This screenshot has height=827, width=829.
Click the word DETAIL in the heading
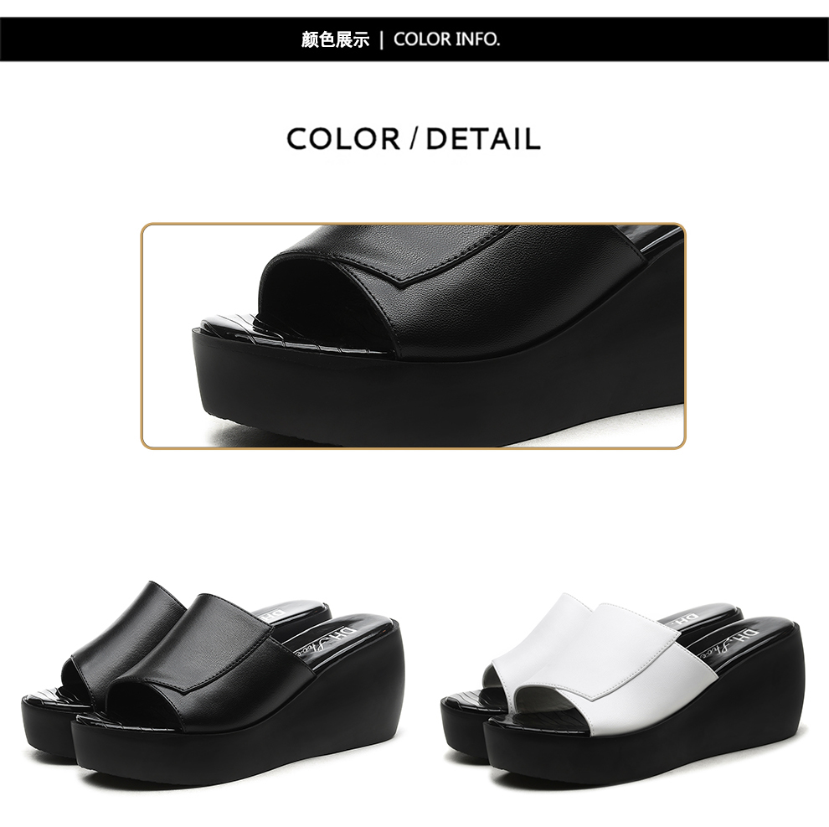[482, 139]
